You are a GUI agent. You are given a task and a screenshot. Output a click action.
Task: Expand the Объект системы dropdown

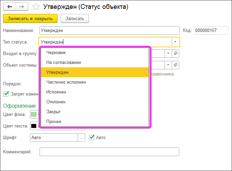[168, 65]
